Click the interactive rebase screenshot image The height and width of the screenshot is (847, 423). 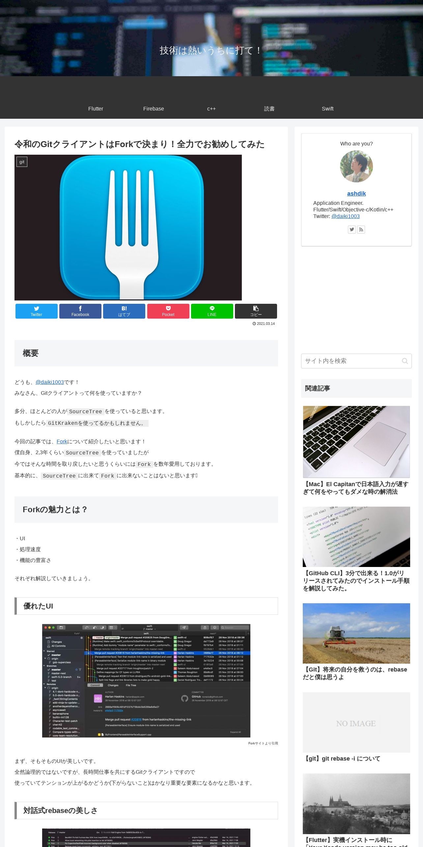146,838
